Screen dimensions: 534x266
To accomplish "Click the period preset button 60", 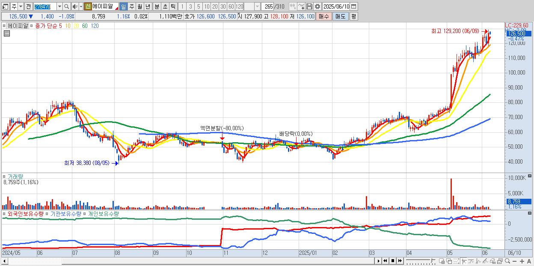I will click(x=231, y=6).
